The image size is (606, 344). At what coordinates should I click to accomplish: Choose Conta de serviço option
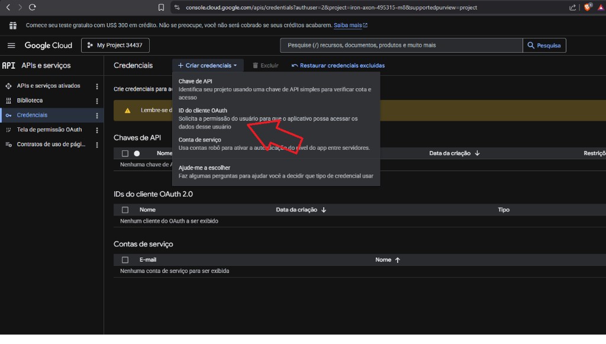[276, 144]
